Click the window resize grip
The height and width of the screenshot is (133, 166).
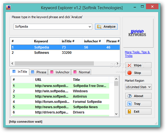tap(156, 123)
